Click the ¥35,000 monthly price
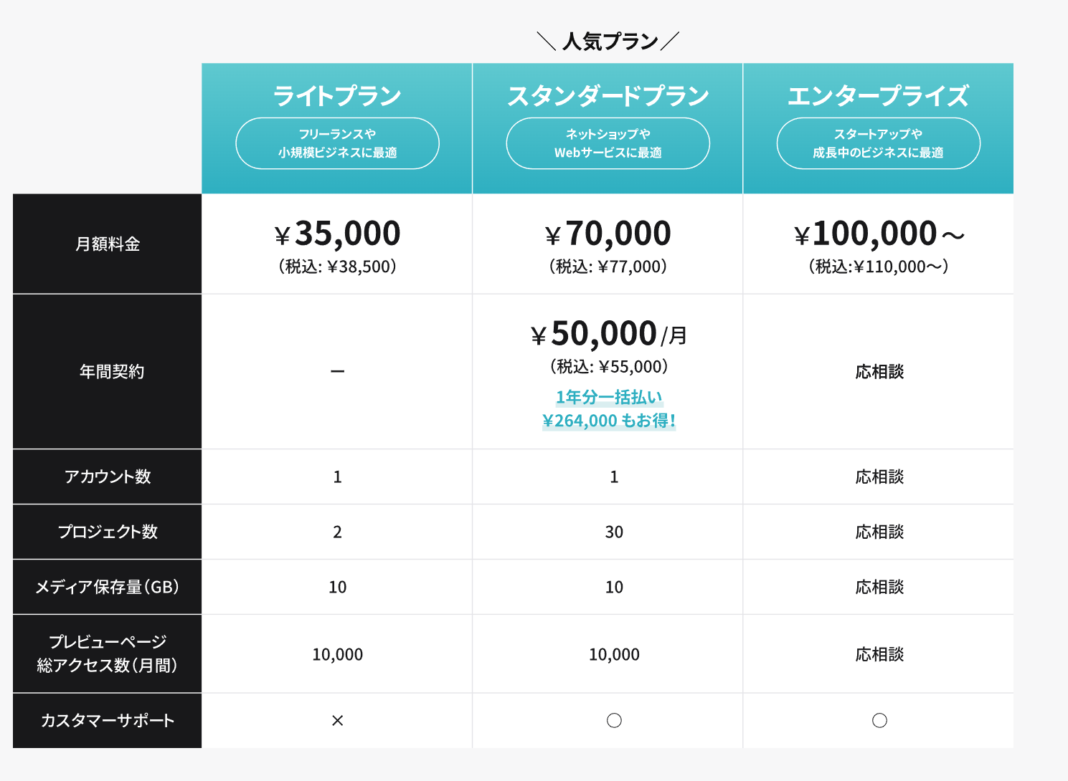Screen dimensions: 1068x781 [338, 234]
